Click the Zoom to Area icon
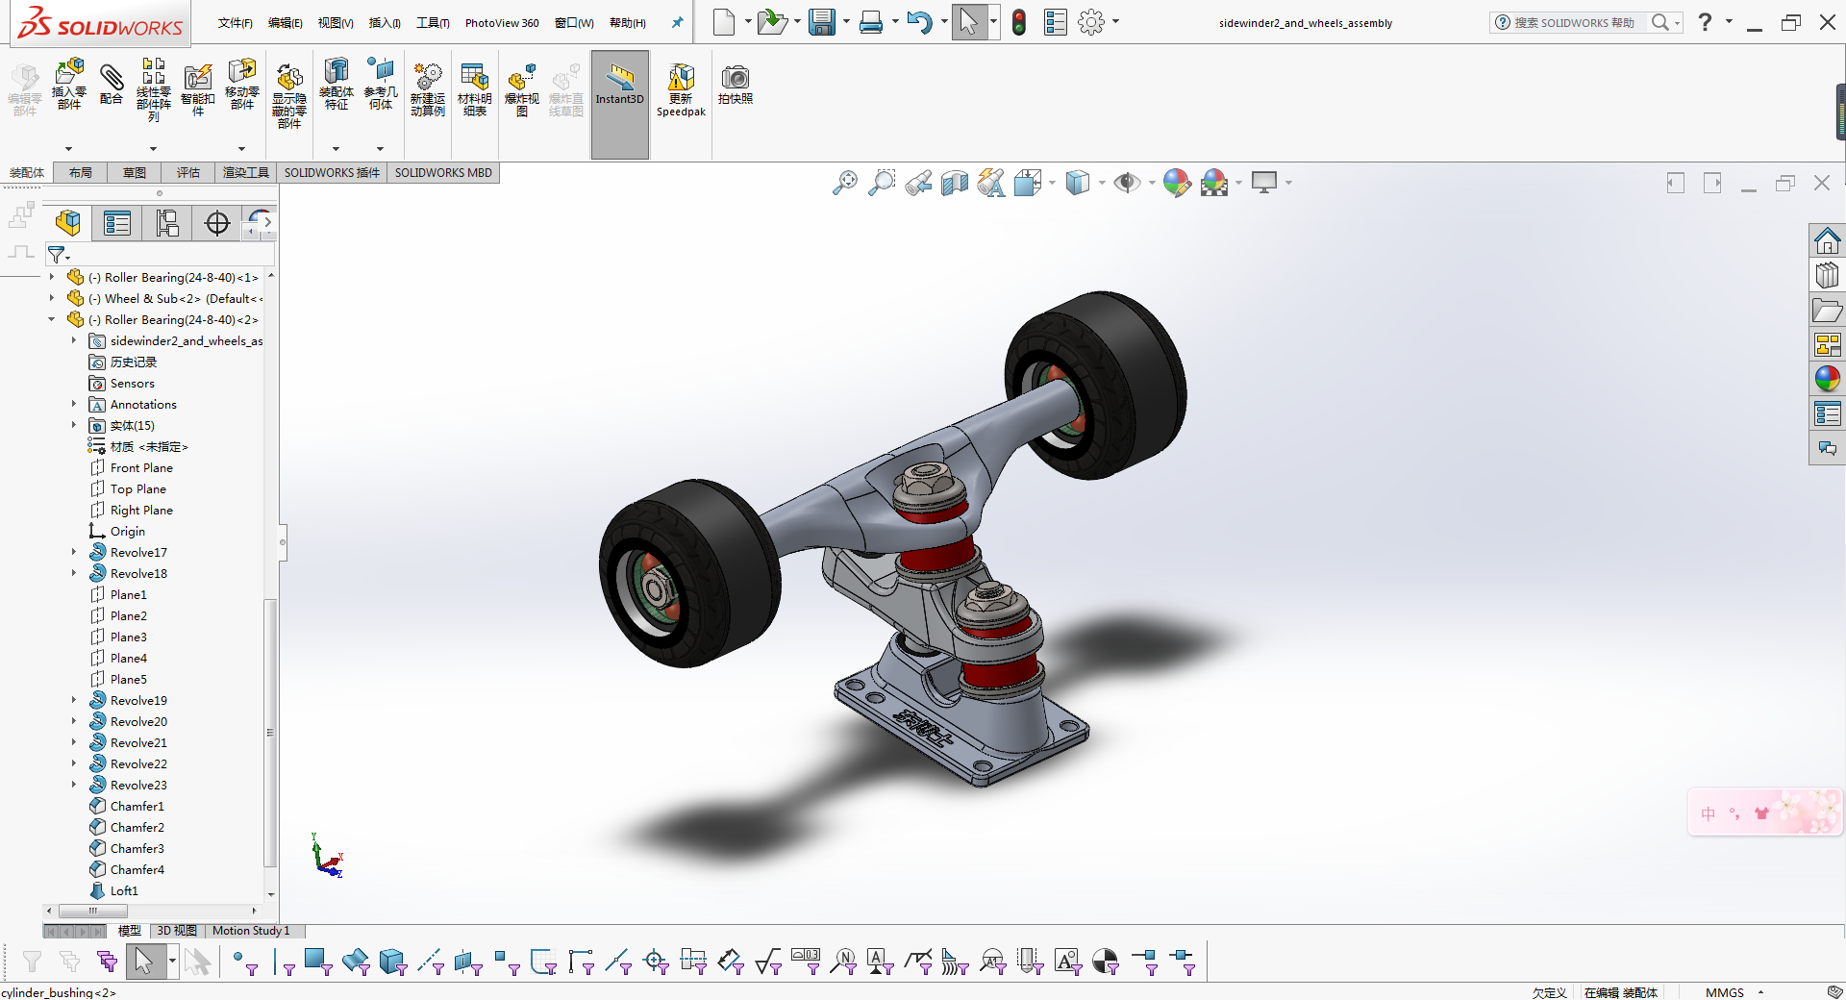 (x=881, y=183)
